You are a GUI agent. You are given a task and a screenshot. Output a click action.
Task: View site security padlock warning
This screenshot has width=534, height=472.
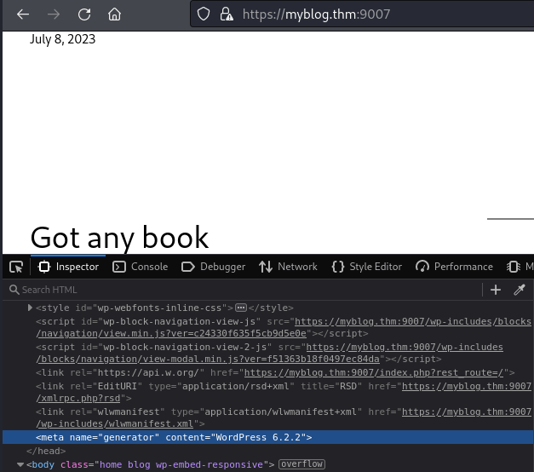(227, 14)
